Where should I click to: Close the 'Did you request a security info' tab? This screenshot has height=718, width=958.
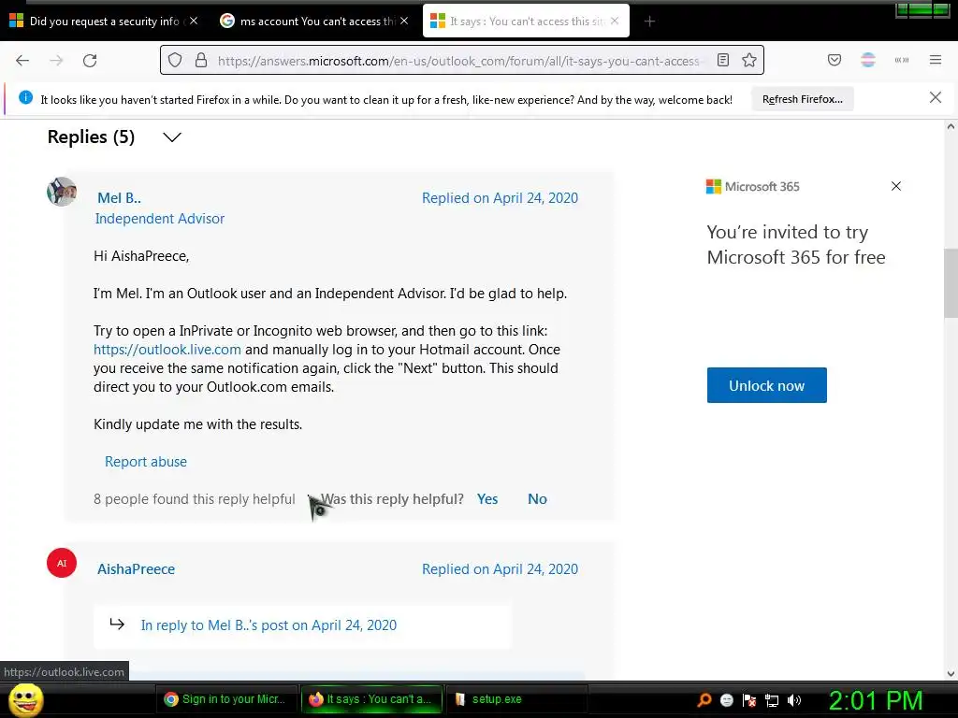pos(194,21)
